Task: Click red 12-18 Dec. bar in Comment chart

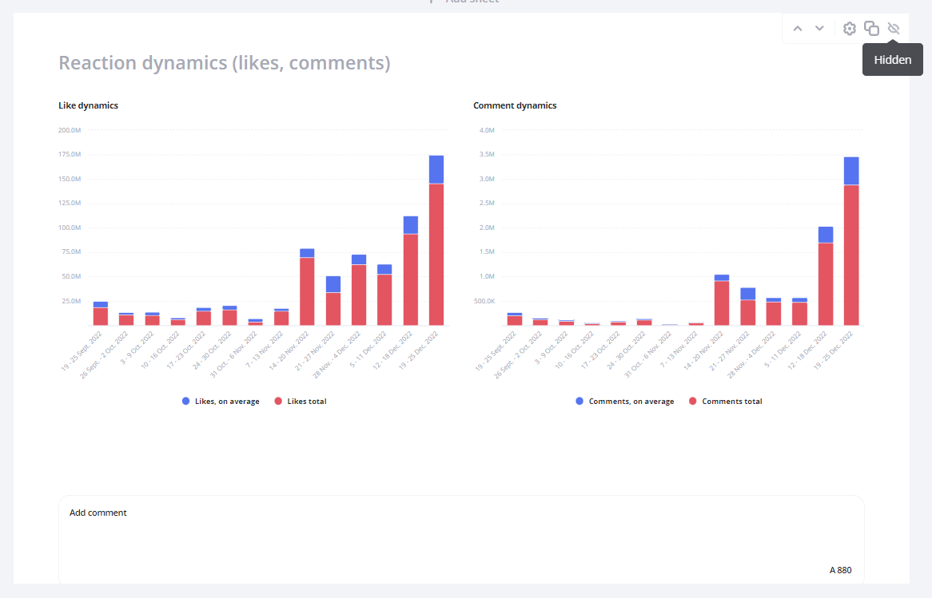Action: point(826,283)
